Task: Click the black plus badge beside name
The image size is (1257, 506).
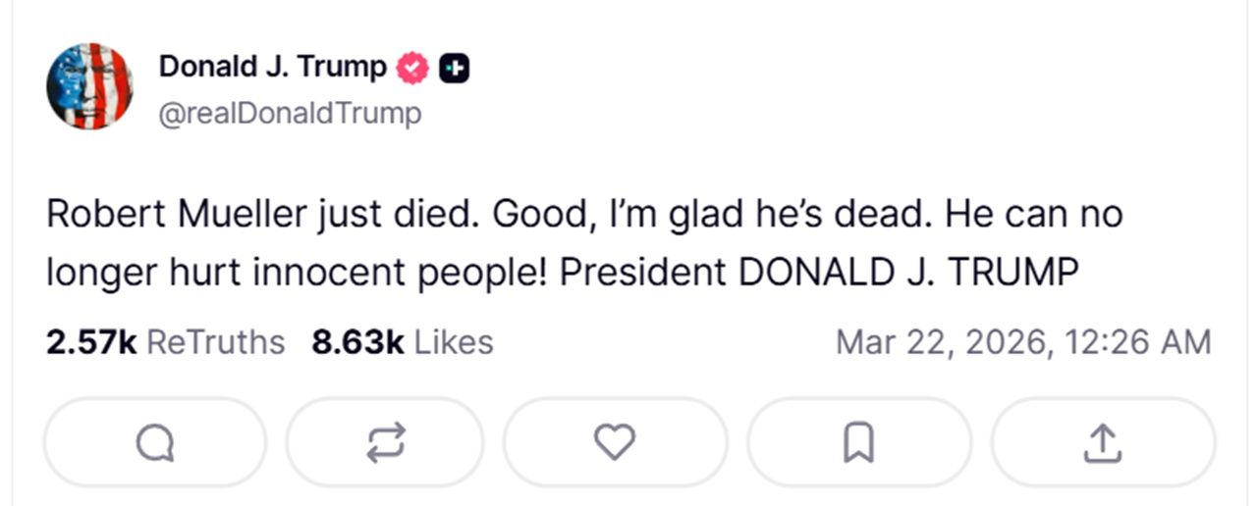Action: tap(454, 68)
